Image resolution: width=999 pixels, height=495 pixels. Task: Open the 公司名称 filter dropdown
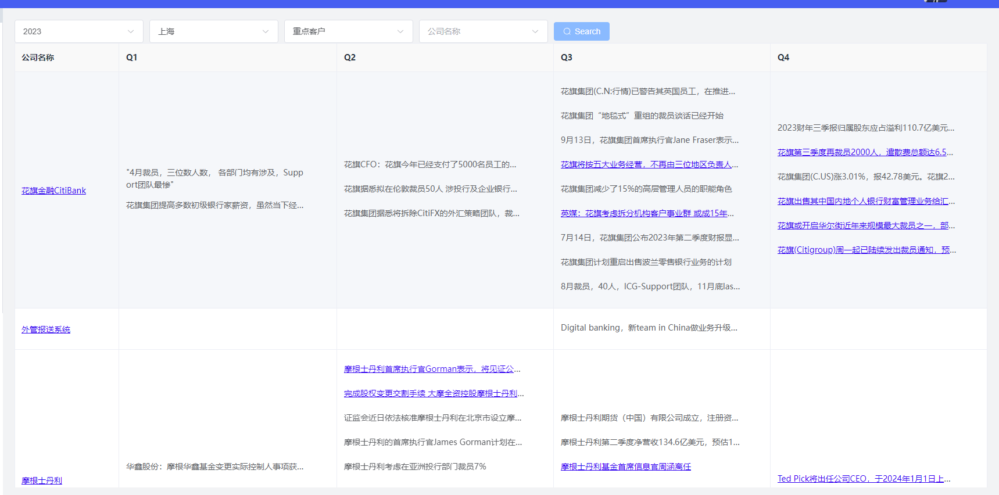(x=484, y=31)
